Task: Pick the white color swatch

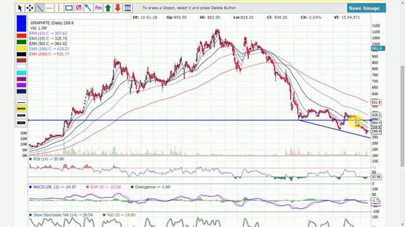Action: [x=22, y=67]
